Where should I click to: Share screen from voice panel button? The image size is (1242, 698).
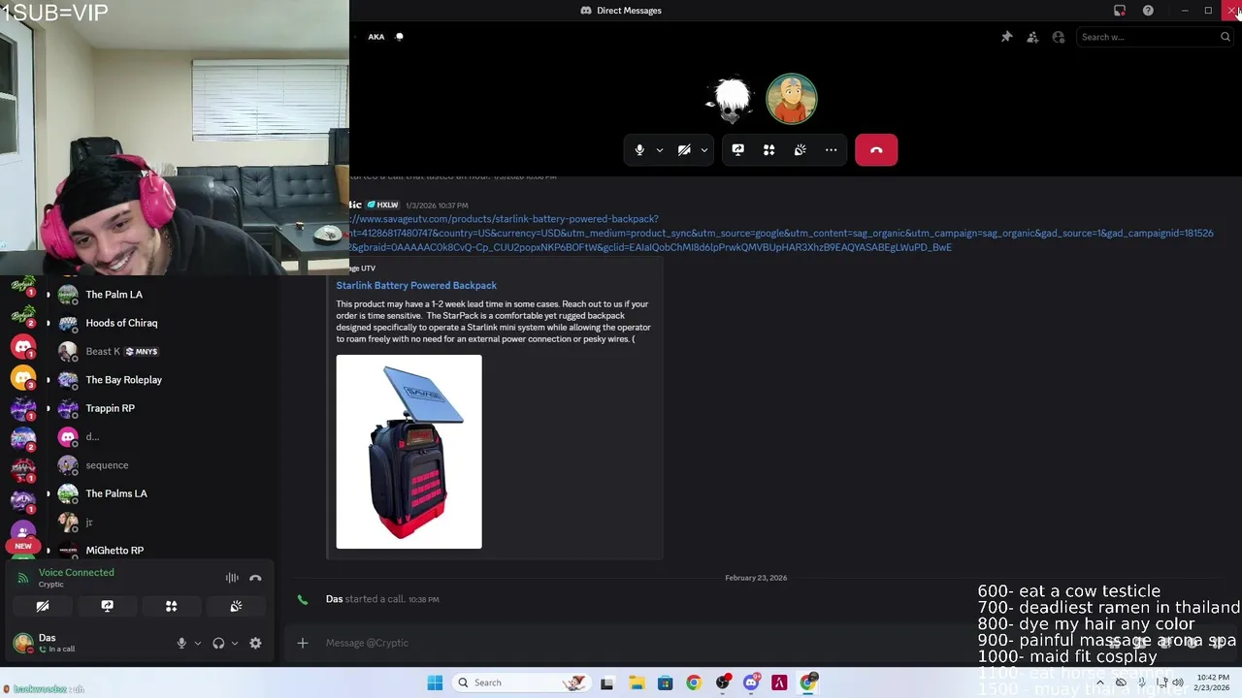[x=107, y=606]
